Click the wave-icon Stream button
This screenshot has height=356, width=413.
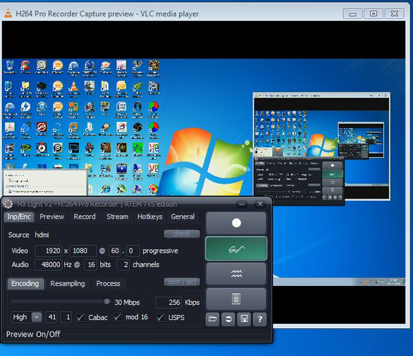[x=236, y=274]
